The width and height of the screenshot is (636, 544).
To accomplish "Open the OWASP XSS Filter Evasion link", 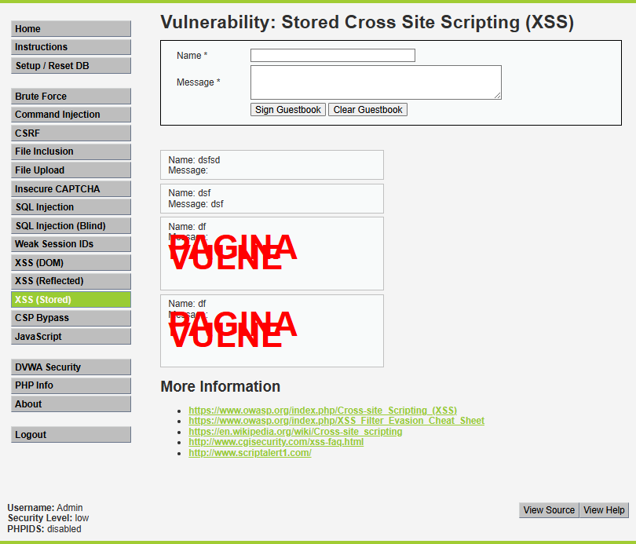I will (x=336, y=421).
